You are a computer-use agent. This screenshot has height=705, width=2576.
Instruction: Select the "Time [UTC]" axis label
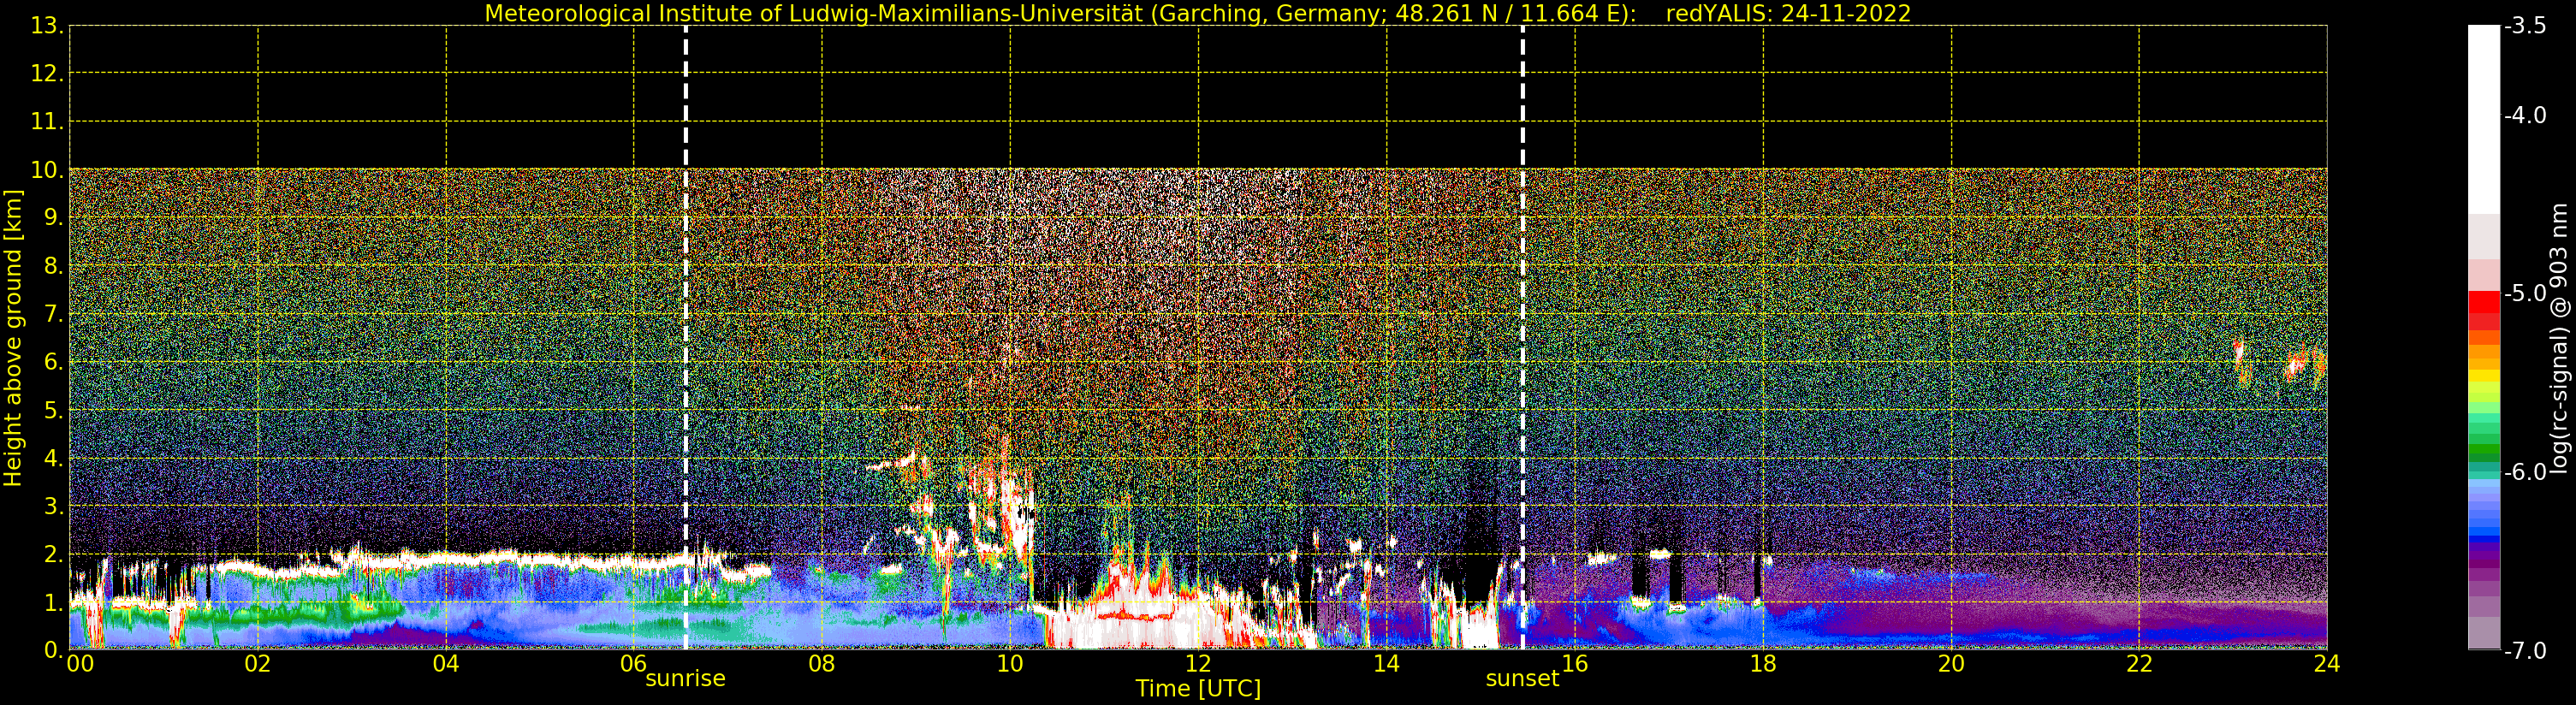click(x=1198, y=689)
